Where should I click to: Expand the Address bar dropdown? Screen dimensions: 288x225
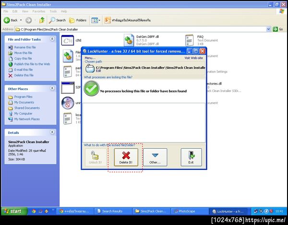(268, 29)
